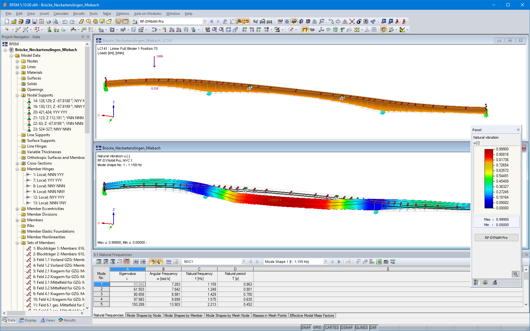Toggle GRID in status bar

pyautogui.click(x=317, y=328)
